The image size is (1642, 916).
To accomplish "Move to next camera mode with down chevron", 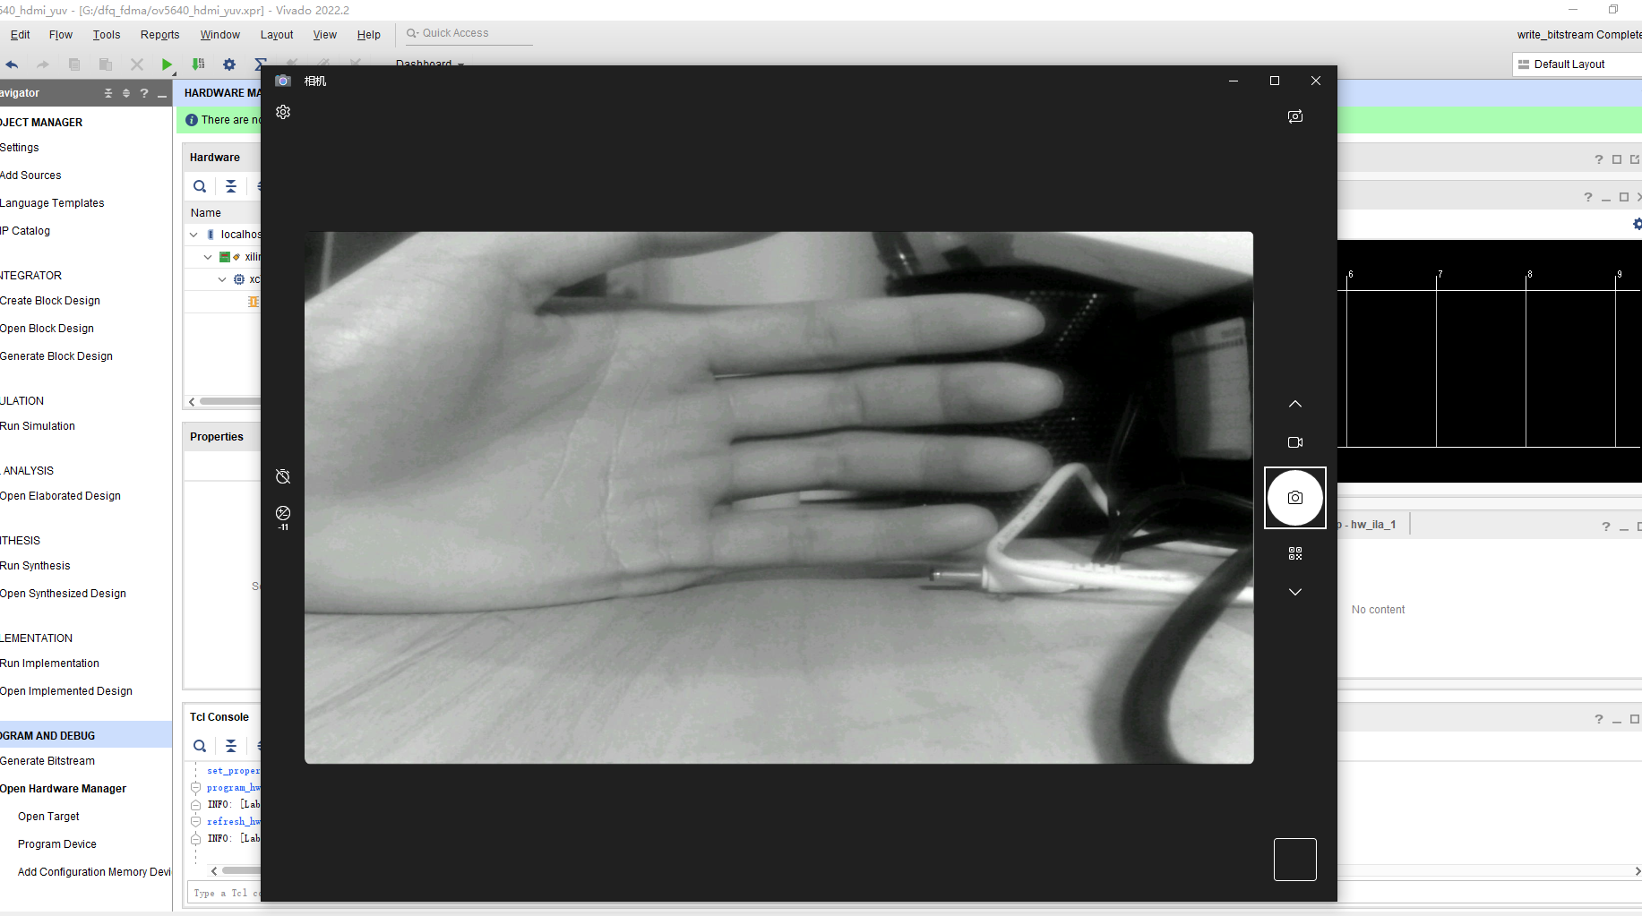I will pyautogui.click(x=1295, y=592).
